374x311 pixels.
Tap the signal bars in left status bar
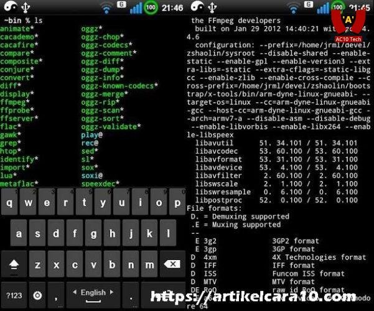[x=136, y=8]
